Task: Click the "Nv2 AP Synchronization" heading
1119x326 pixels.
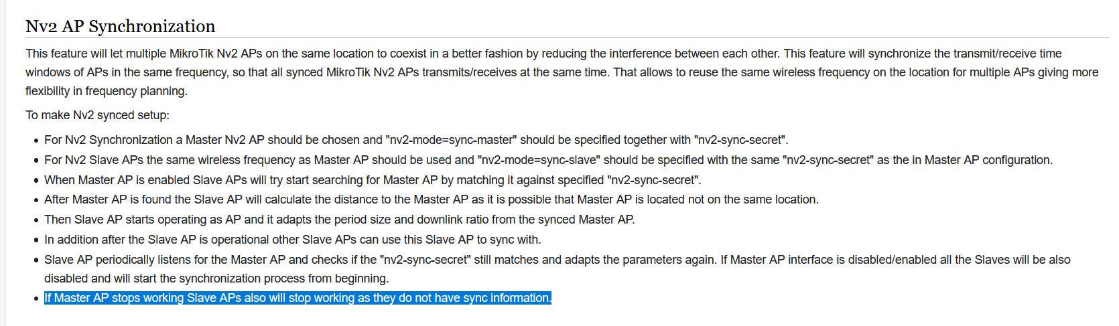Action: point(121,26)
